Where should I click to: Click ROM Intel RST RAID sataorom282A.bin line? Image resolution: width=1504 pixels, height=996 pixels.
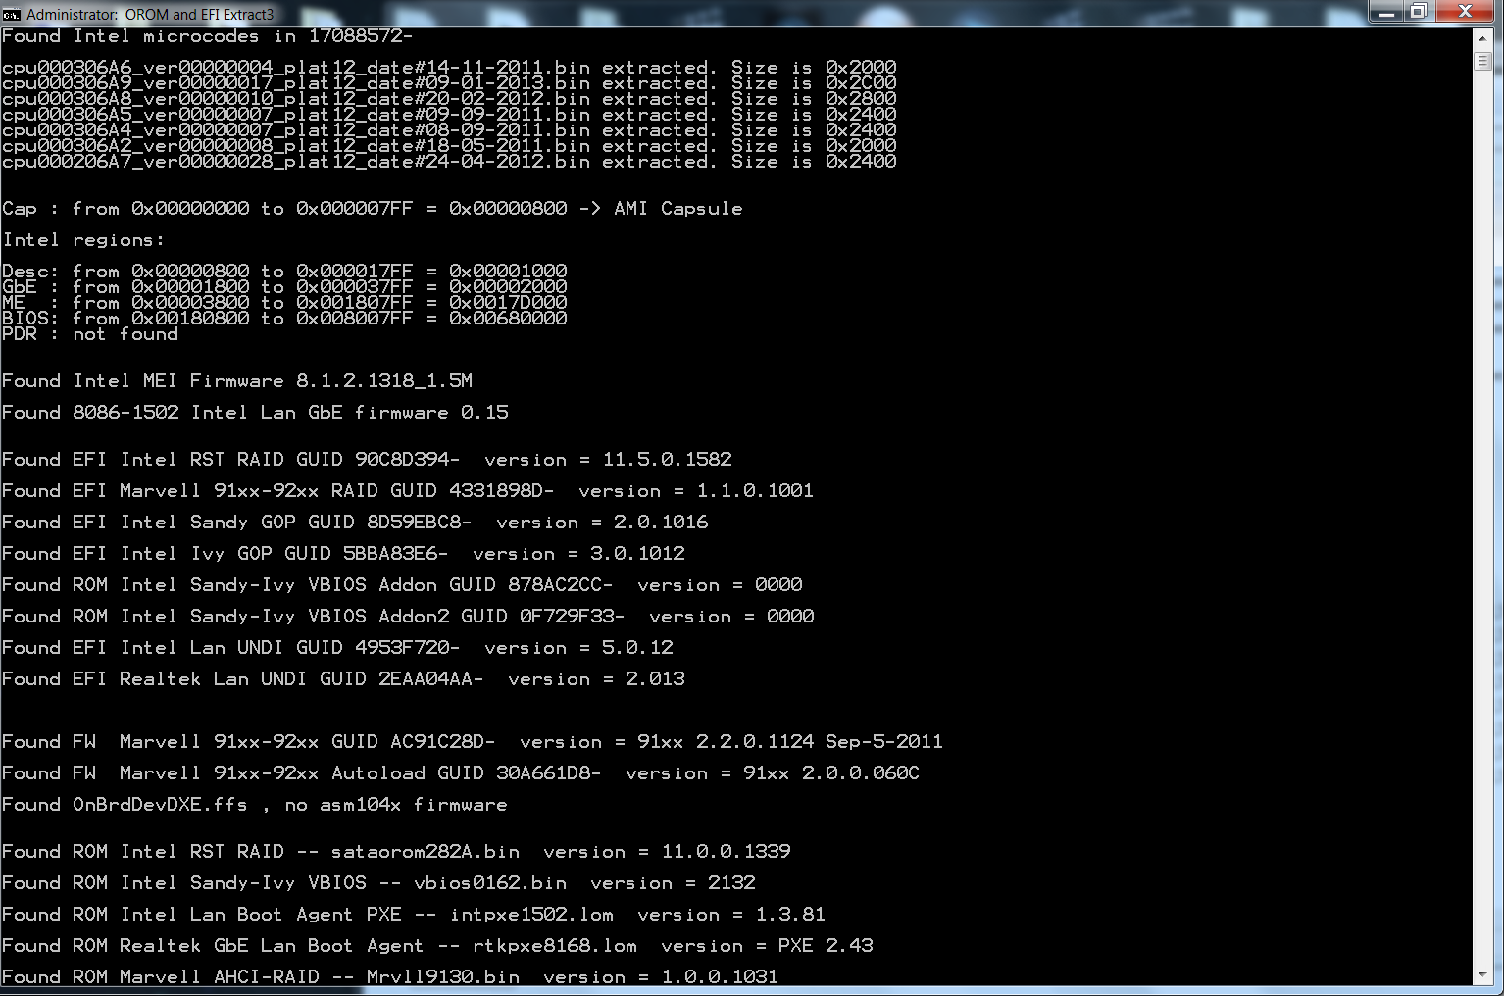click(396, 852)
